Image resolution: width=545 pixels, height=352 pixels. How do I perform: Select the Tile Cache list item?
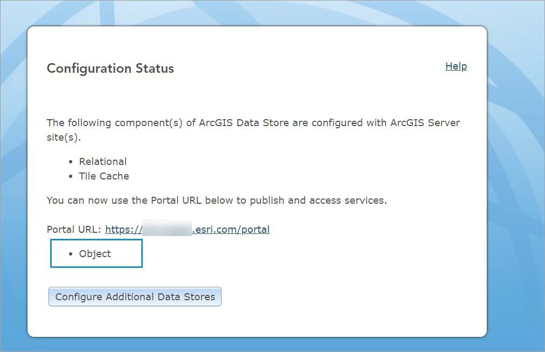tap(104, 176)
